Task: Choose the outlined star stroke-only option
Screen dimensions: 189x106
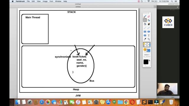Action: click(147, 44)
